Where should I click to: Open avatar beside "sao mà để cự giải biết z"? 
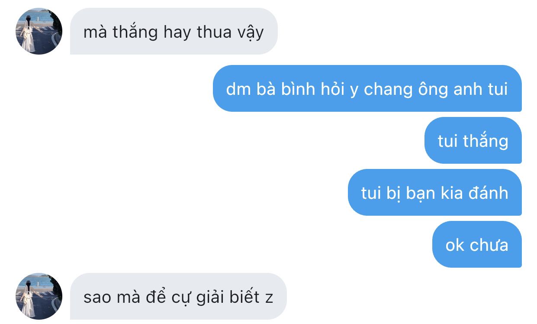(39, 296)
